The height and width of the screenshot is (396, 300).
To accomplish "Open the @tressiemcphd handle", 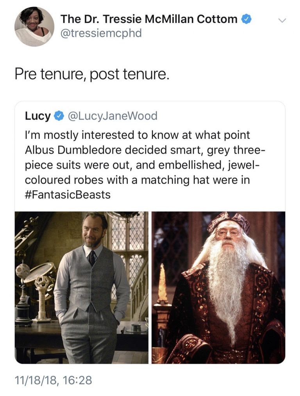I will pyautogui.click(x=101, y=33).
